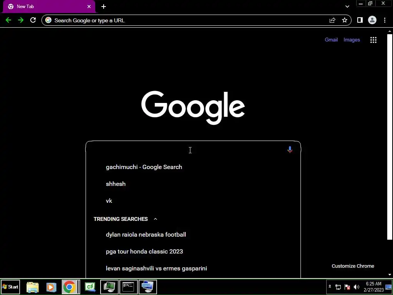The height and width of the screenshot is (295, 393).
Task: Open the Google apps grid
Action: pyautogui.click(x=373, y=40)
